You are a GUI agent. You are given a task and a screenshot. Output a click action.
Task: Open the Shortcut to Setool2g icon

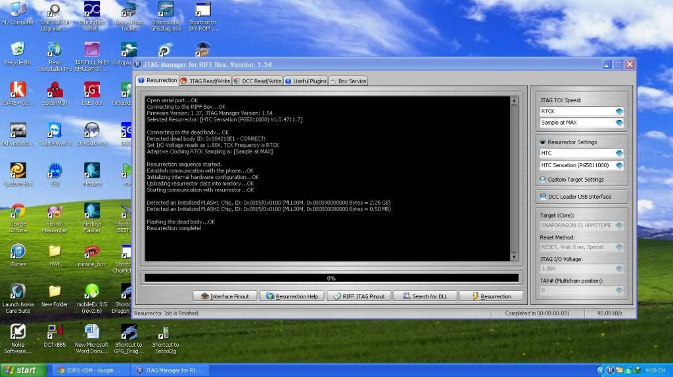166,338
